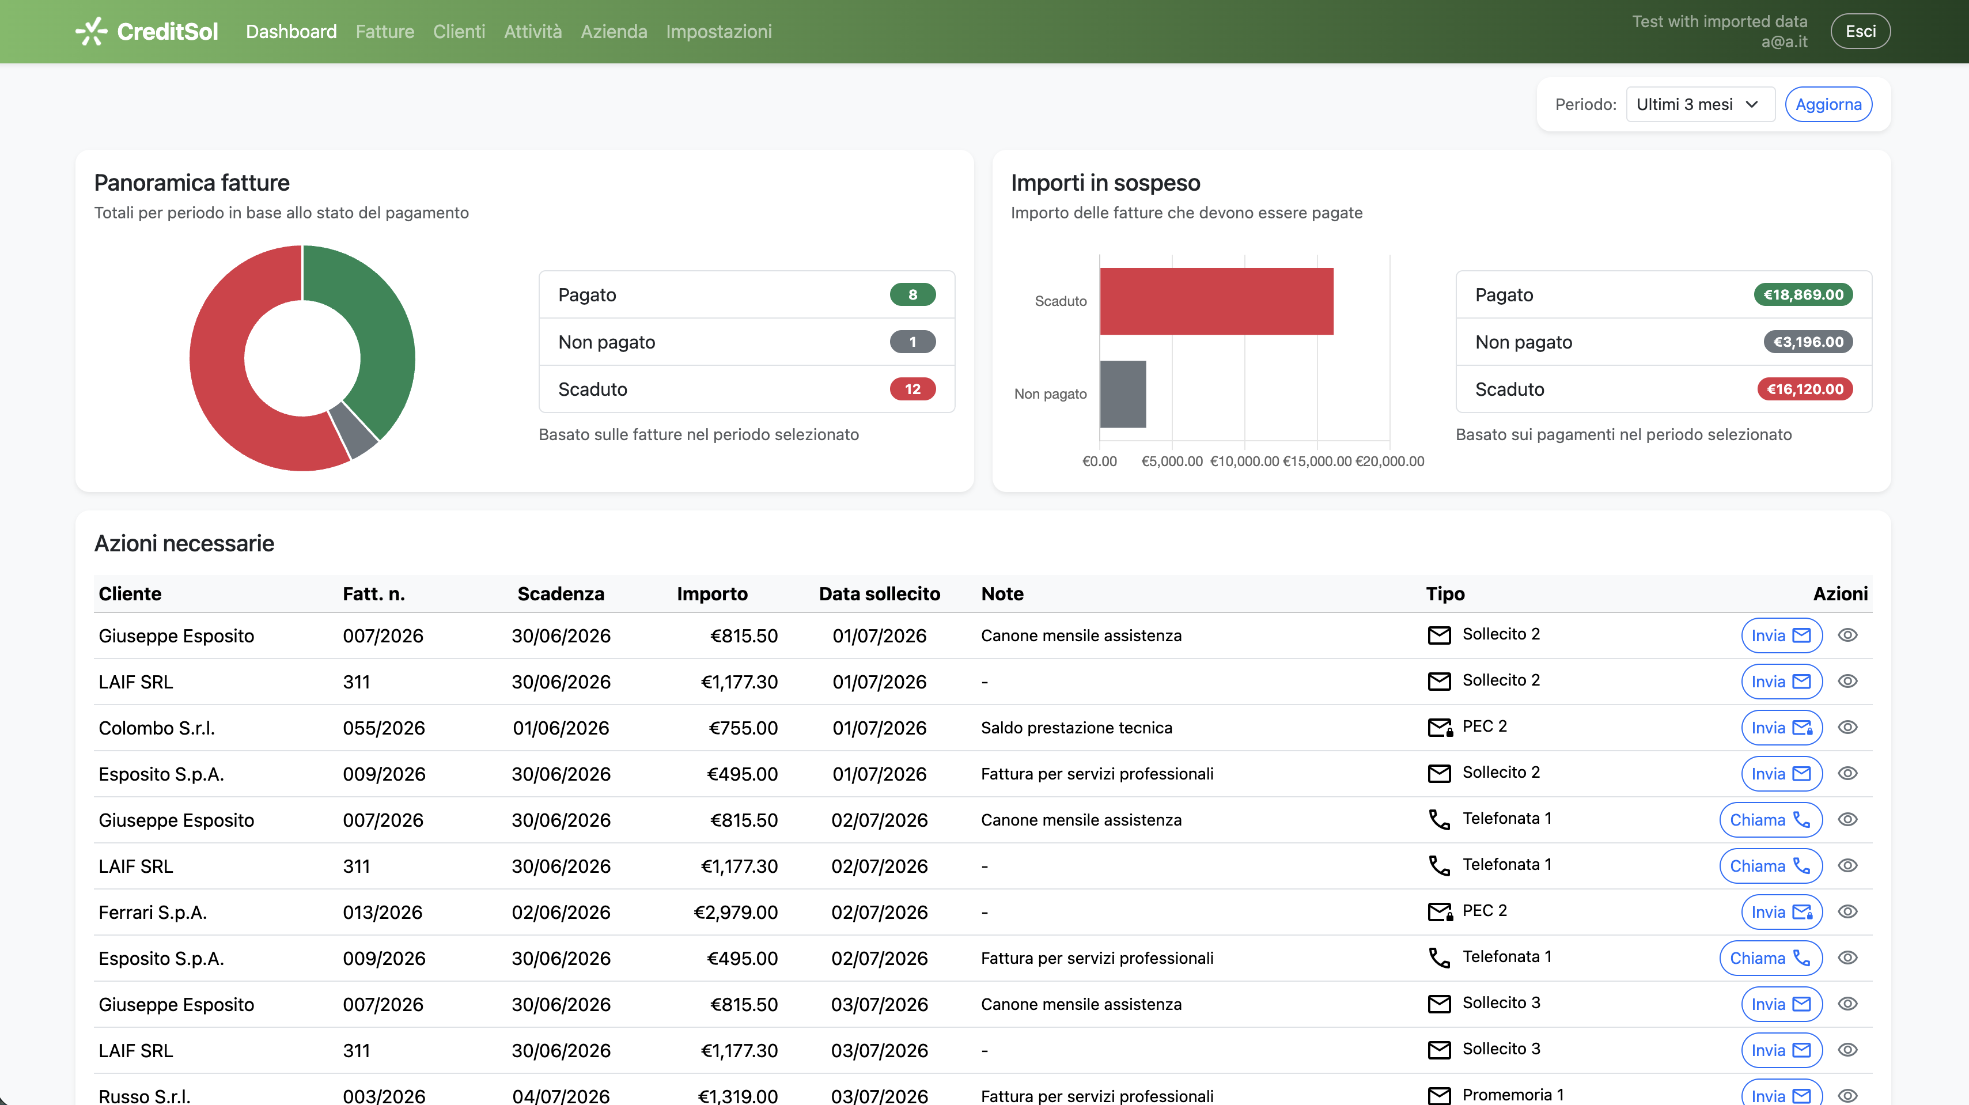View details of Giuseppe Esposito Sollecito 3 row
This screenshot has height=1105, width=1969.
(x=1847, y=1004)
